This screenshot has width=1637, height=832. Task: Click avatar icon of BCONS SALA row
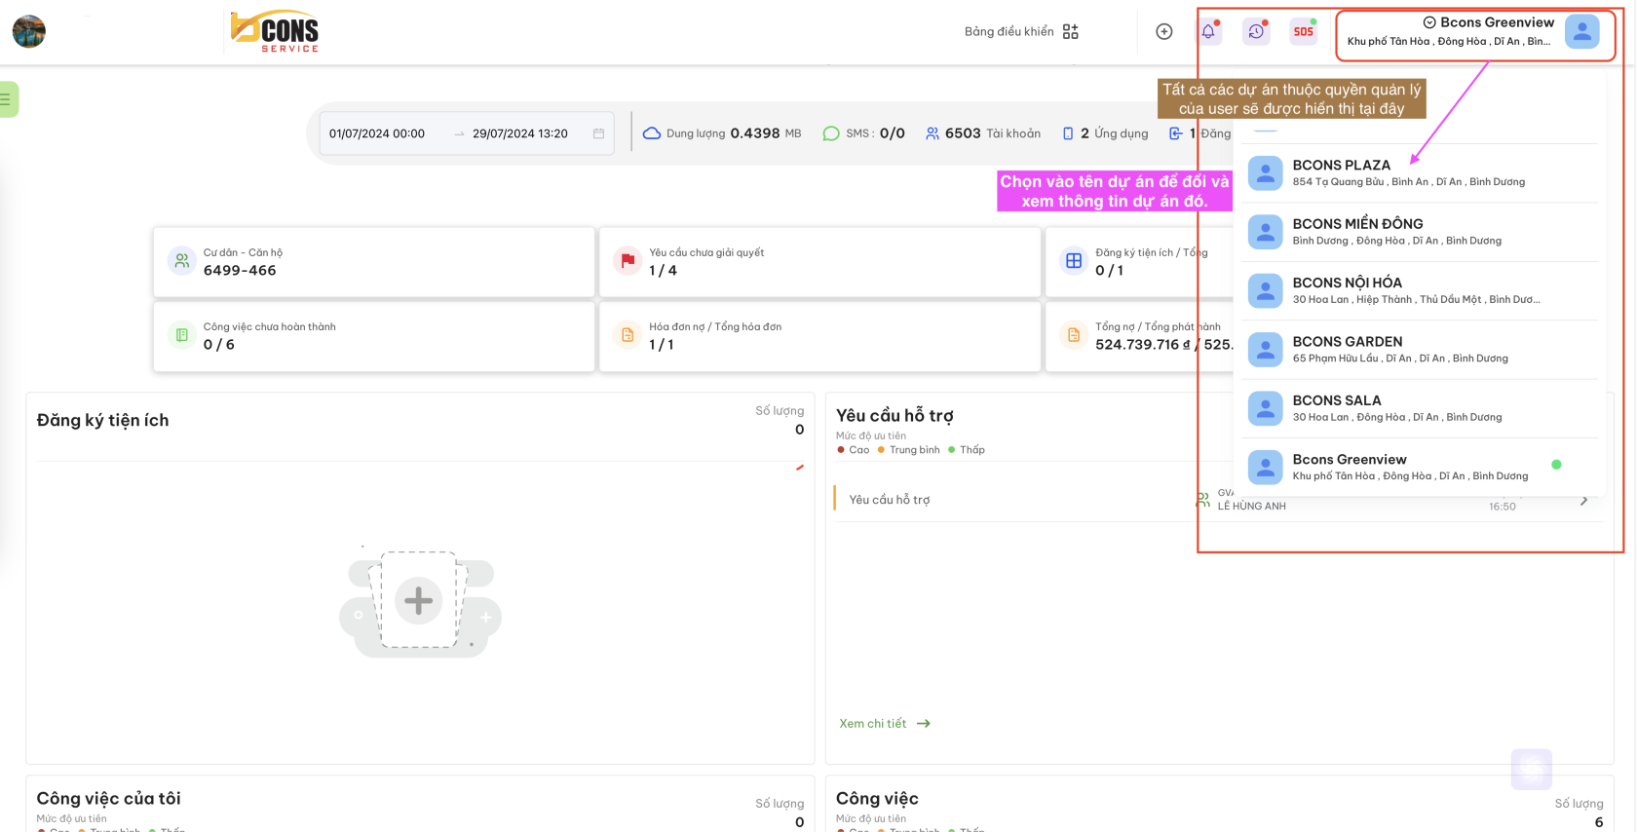[1265, 408]
